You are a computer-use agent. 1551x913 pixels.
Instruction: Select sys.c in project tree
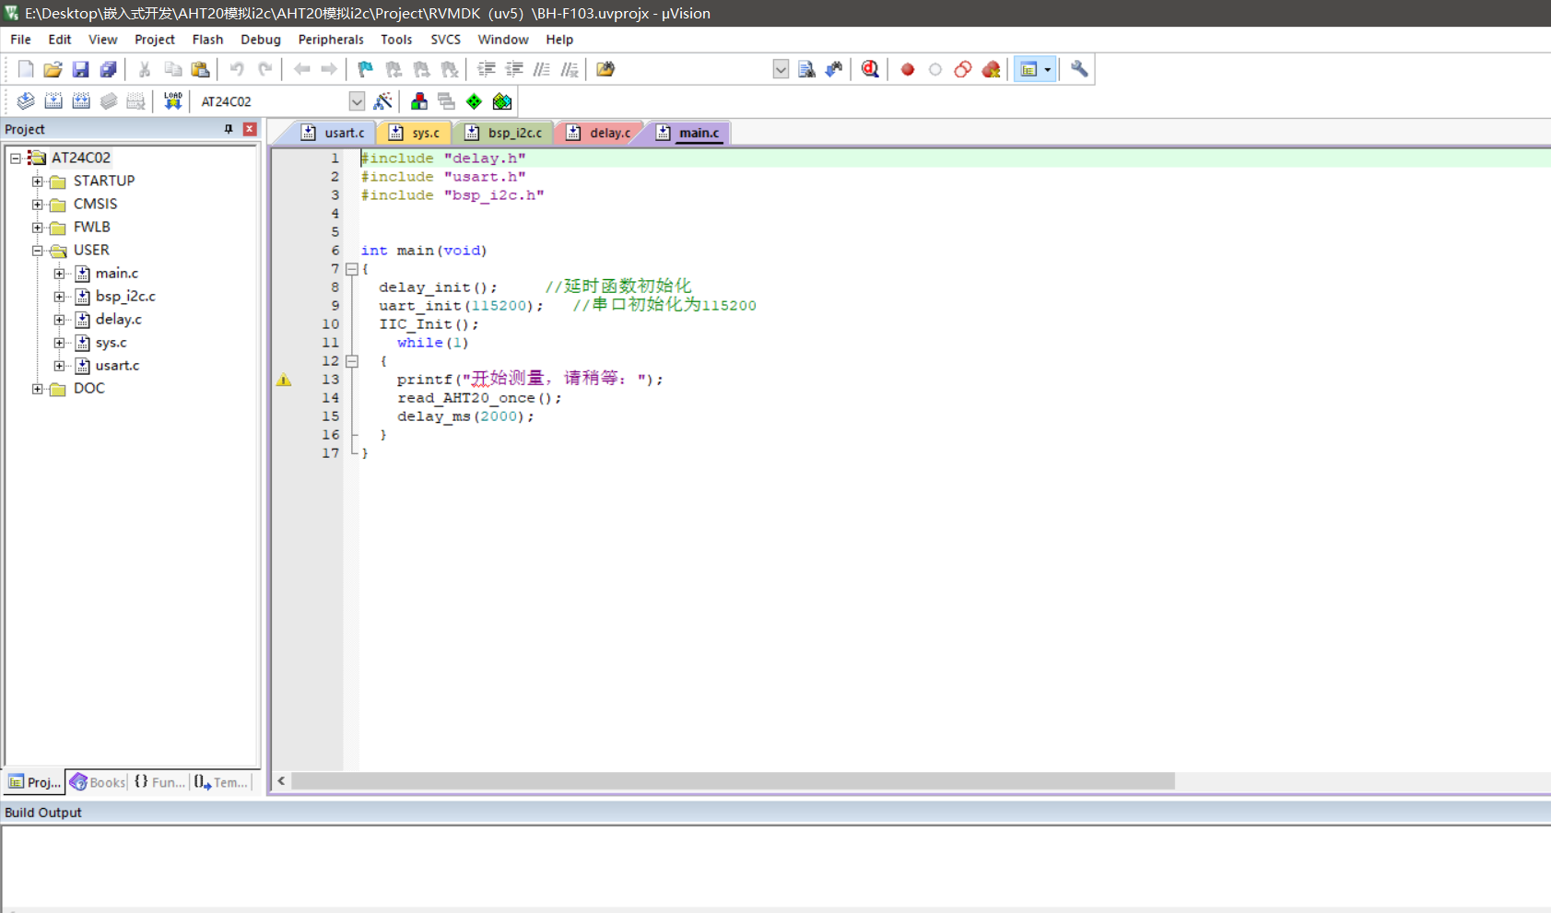click(x=112, y=343)
